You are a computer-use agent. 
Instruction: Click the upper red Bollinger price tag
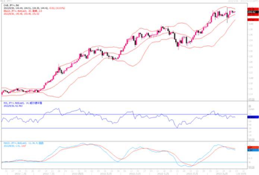[253, 9]
